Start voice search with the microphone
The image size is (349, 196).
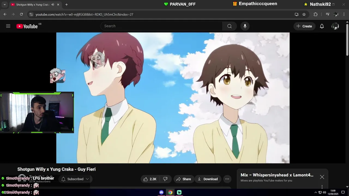tap(245, 26)
